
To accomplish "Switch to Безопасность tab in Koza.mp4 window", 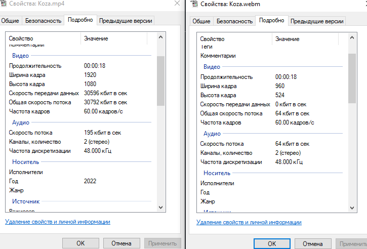I will pyautogui.click(x=43, y=21).
